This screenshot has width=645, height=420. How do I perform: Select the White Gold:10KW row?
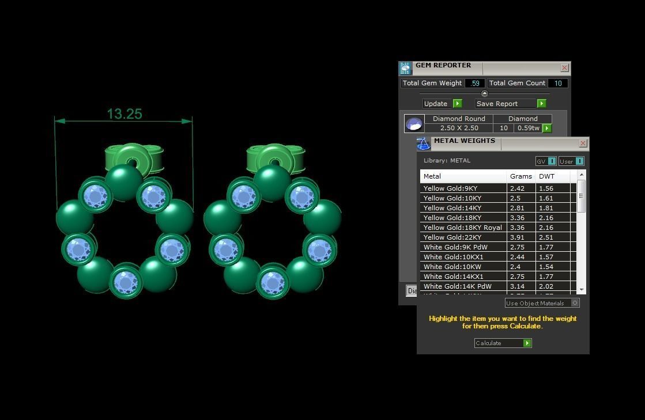point(498,267)
